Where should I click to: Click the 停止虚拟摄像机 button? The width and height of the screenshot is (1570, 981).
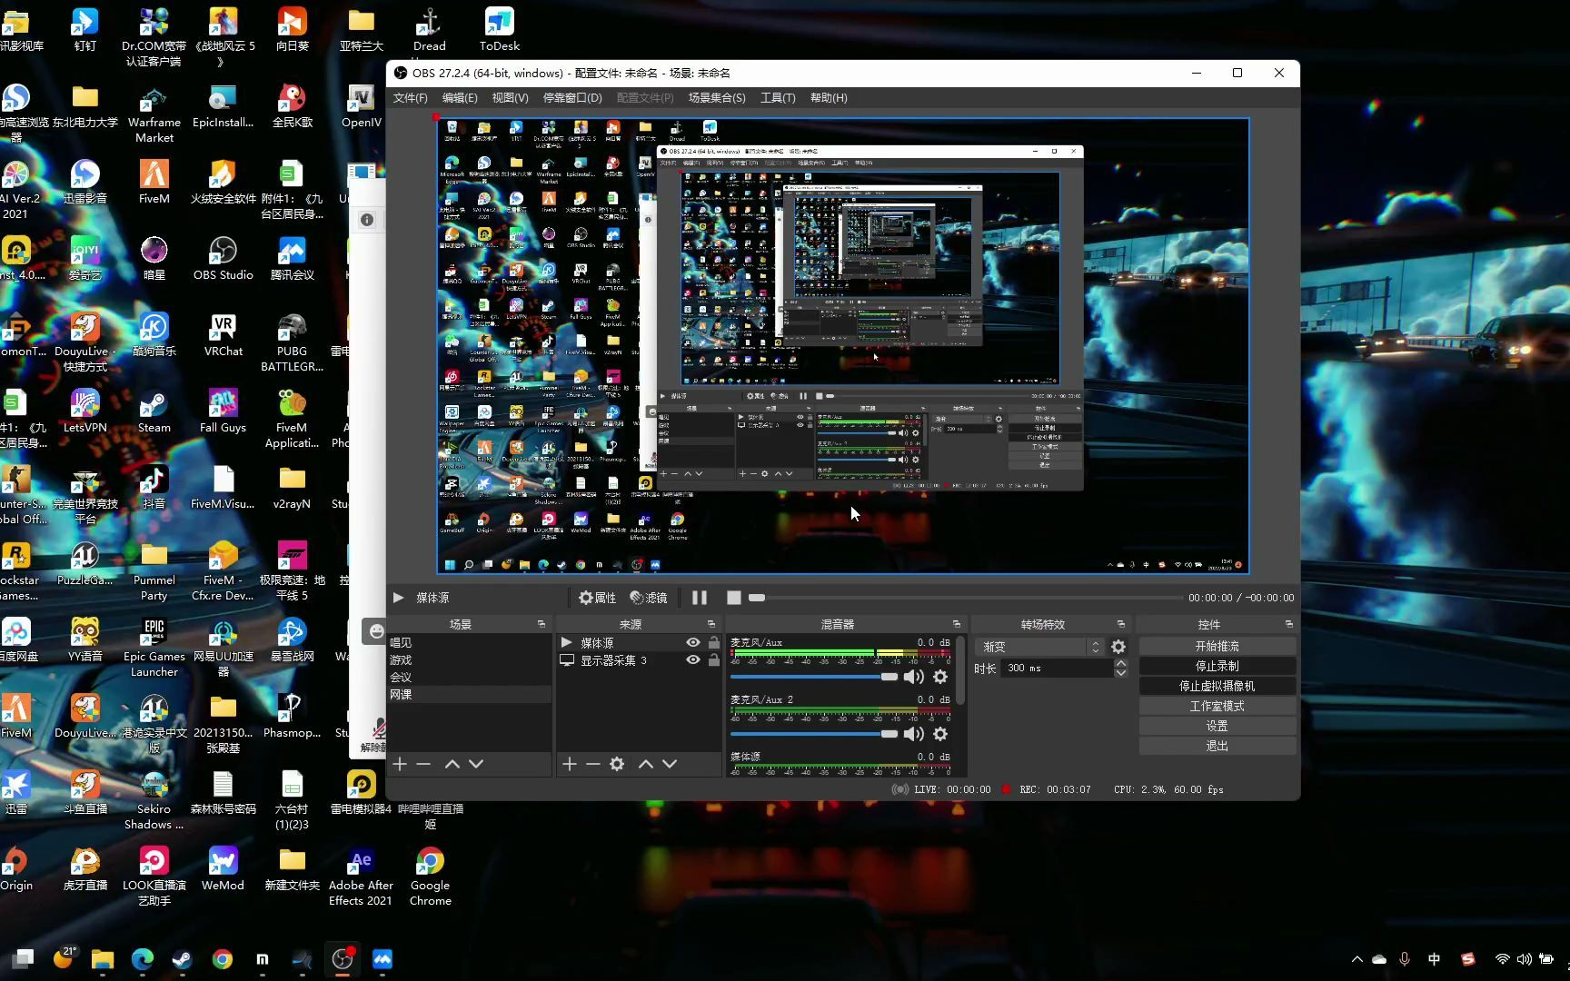point(1217,687)
